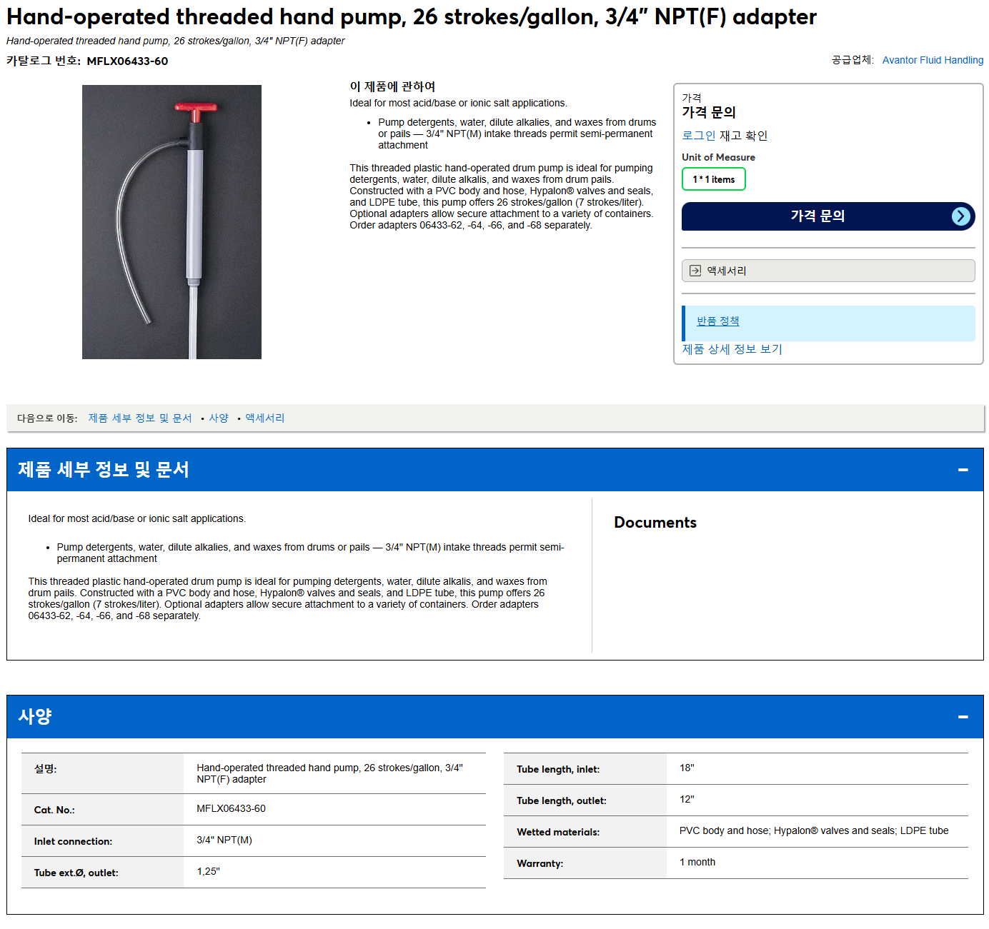Open the Avantor Fluid Handling supplier link

click(x=933, y=60)
